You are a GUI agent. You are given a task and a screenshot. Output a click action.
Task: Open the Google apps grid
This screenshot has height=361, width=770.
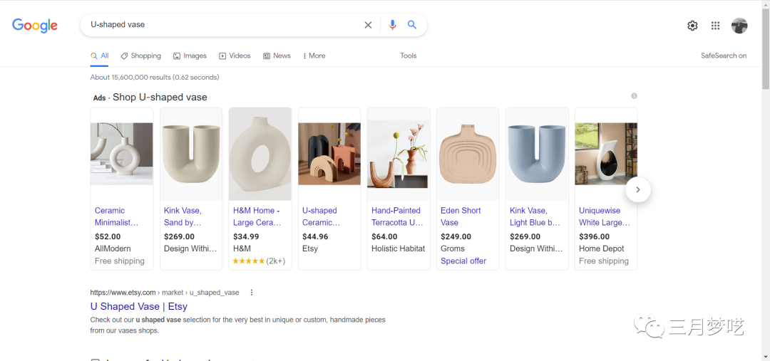716,26
